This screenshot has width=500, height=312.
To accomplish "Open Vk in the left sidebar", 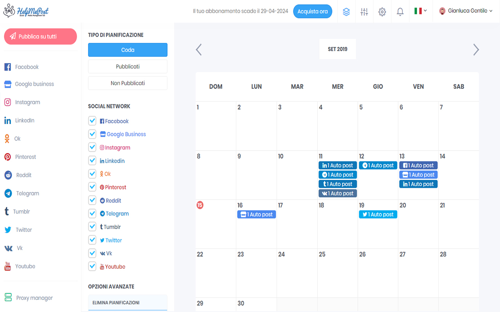I will 13,248.
